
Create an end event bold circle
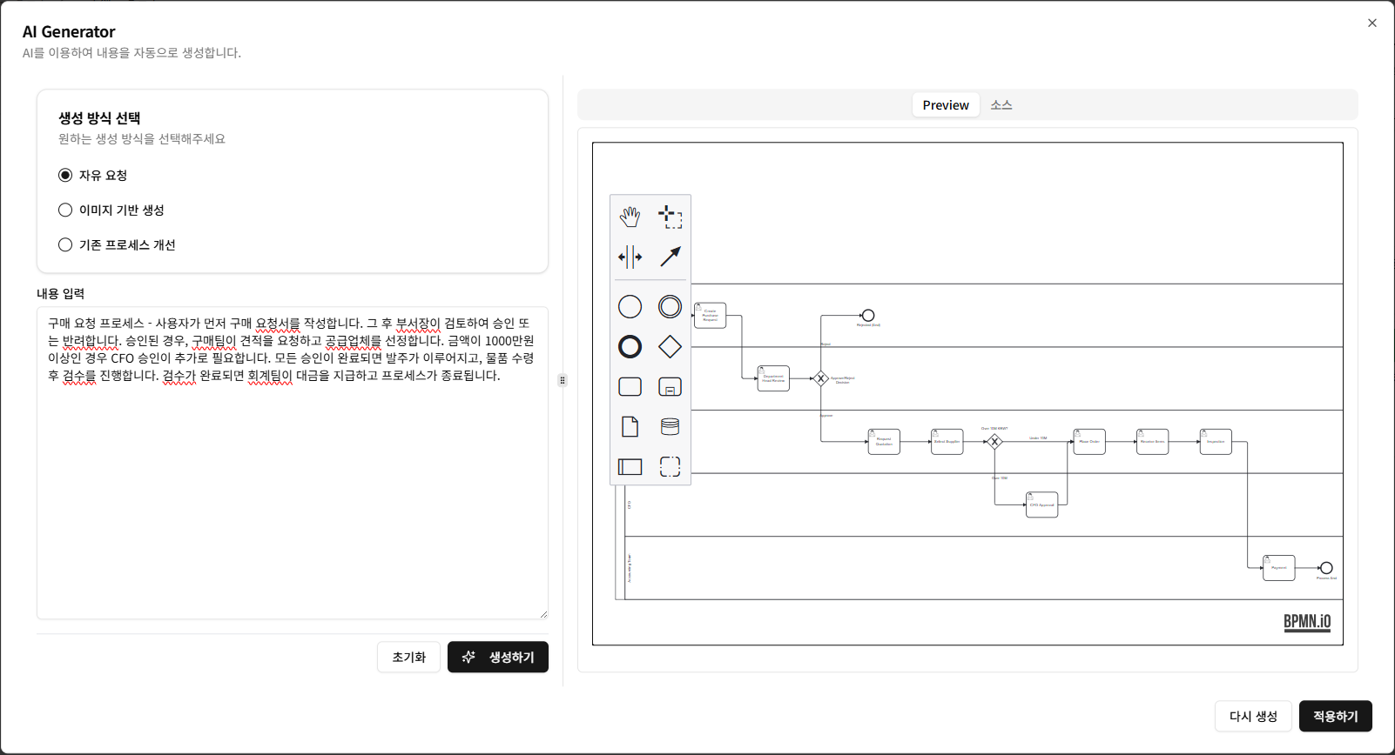coord(630,347)
